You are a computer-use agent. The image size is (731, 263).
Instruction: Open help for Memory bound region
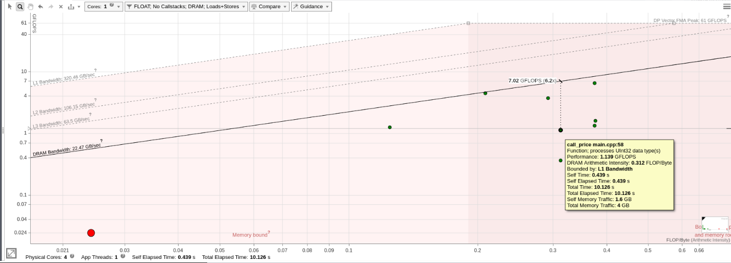click(269, 232)
